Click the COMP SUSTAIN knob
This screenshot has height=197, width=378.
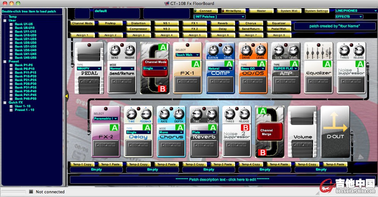click(x=213, y=50)
